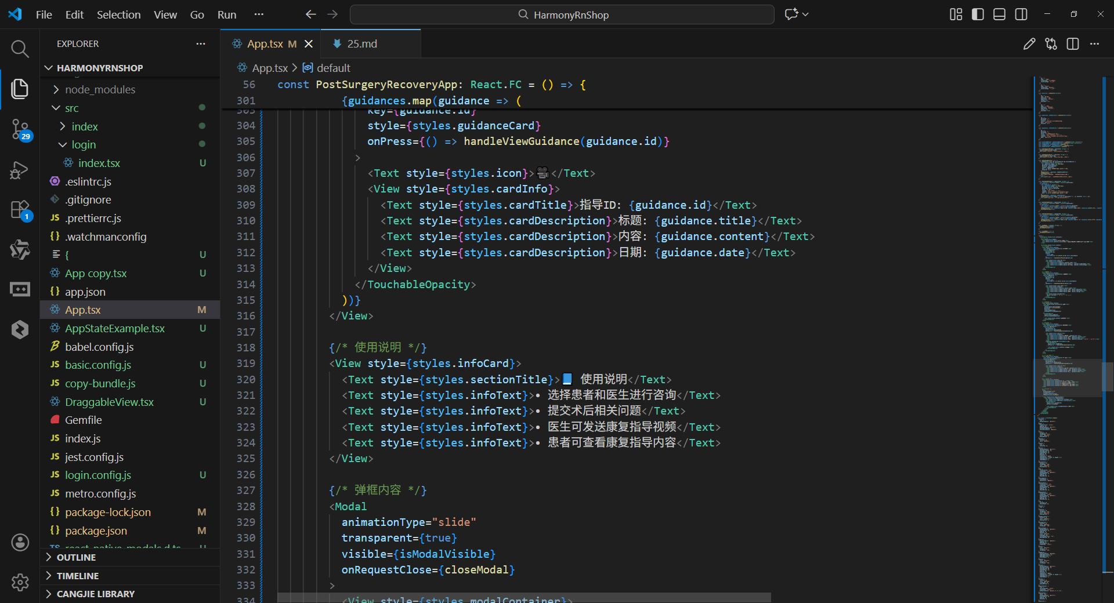Open DraggableView.tsx file
Image resolution: width=1114 pixels, height=603 pixels.
click(130, 402)
